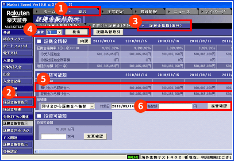Image resolution: width=234 pixels, height=161 pixels.
Task: Click the 検索 button
Action: 77,32
